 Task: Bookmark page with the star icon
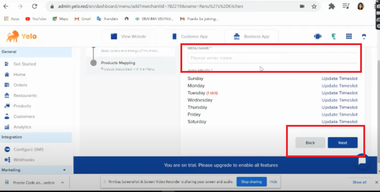coord(314,6)
